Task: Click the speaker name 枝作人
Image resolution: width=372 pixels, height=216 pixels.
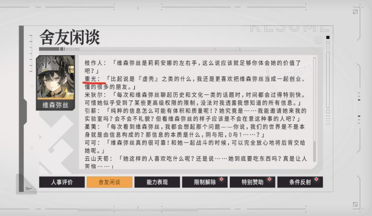Action: point(94,63)
